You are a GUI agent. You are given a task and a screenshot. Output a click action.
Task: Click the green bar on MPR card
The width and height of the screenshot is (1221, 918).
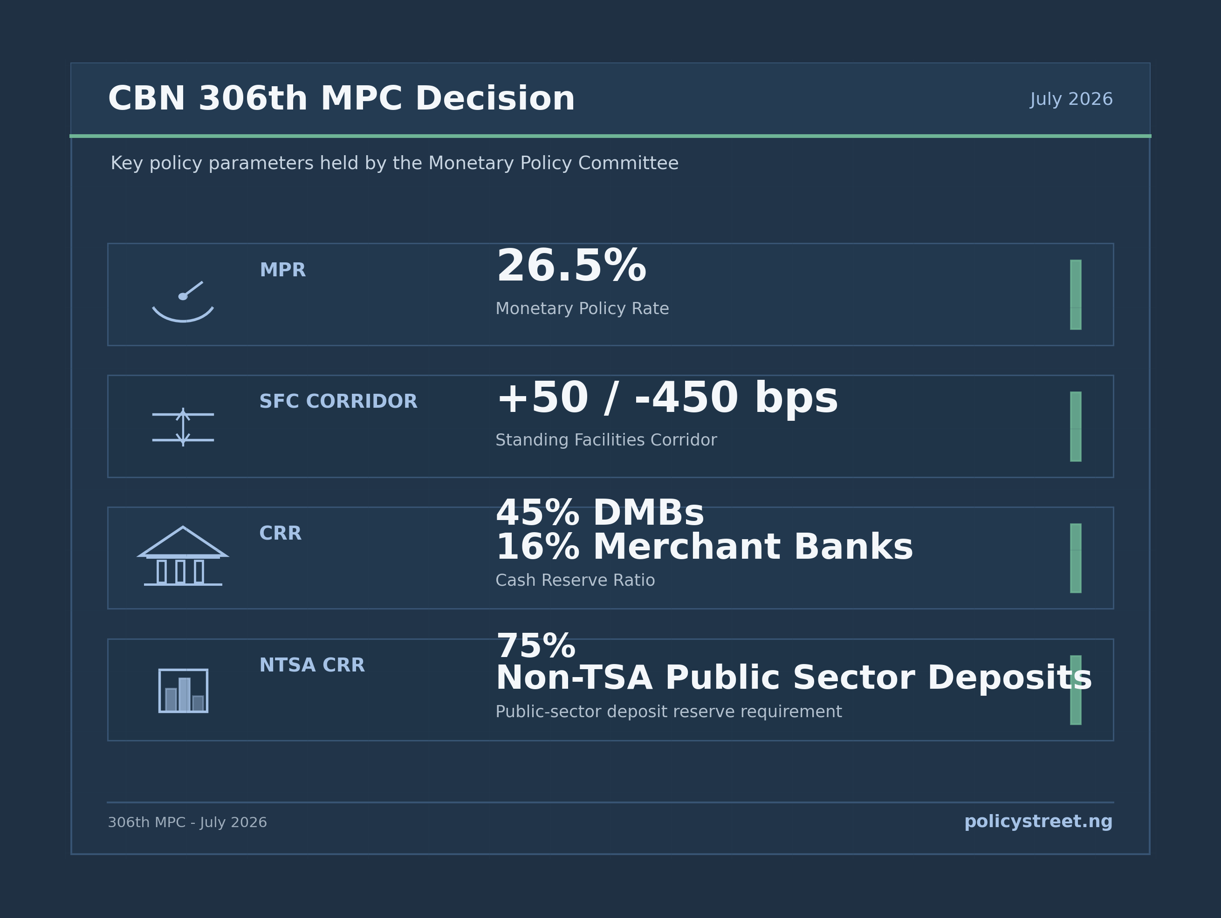tap(1075, 294)
